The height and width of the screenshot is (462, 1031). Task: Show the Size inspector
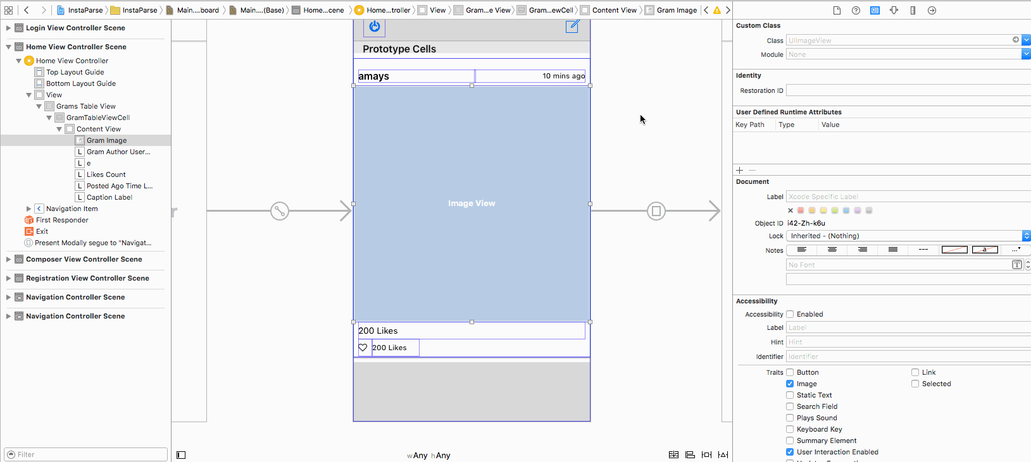coord(913,10)
